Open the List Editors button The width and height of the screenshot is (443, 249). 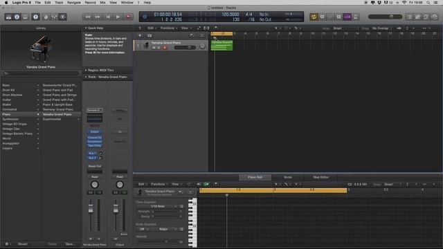click(409, 17)
